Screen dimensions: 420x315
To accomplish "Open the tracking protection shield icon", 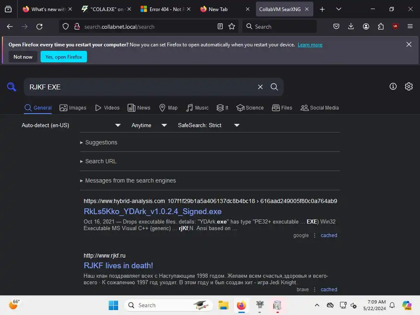I will 66,27.
